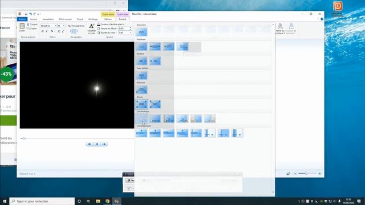Switch to the Animations tab

48,19
